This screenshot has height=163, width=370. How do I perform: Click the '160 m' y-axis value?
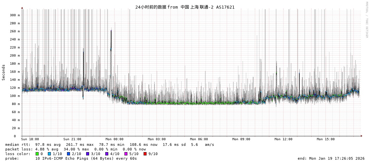coord(15,72)
